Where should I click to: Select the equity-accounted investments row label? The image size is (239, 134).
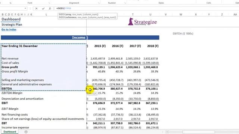[x=43, y=119]
